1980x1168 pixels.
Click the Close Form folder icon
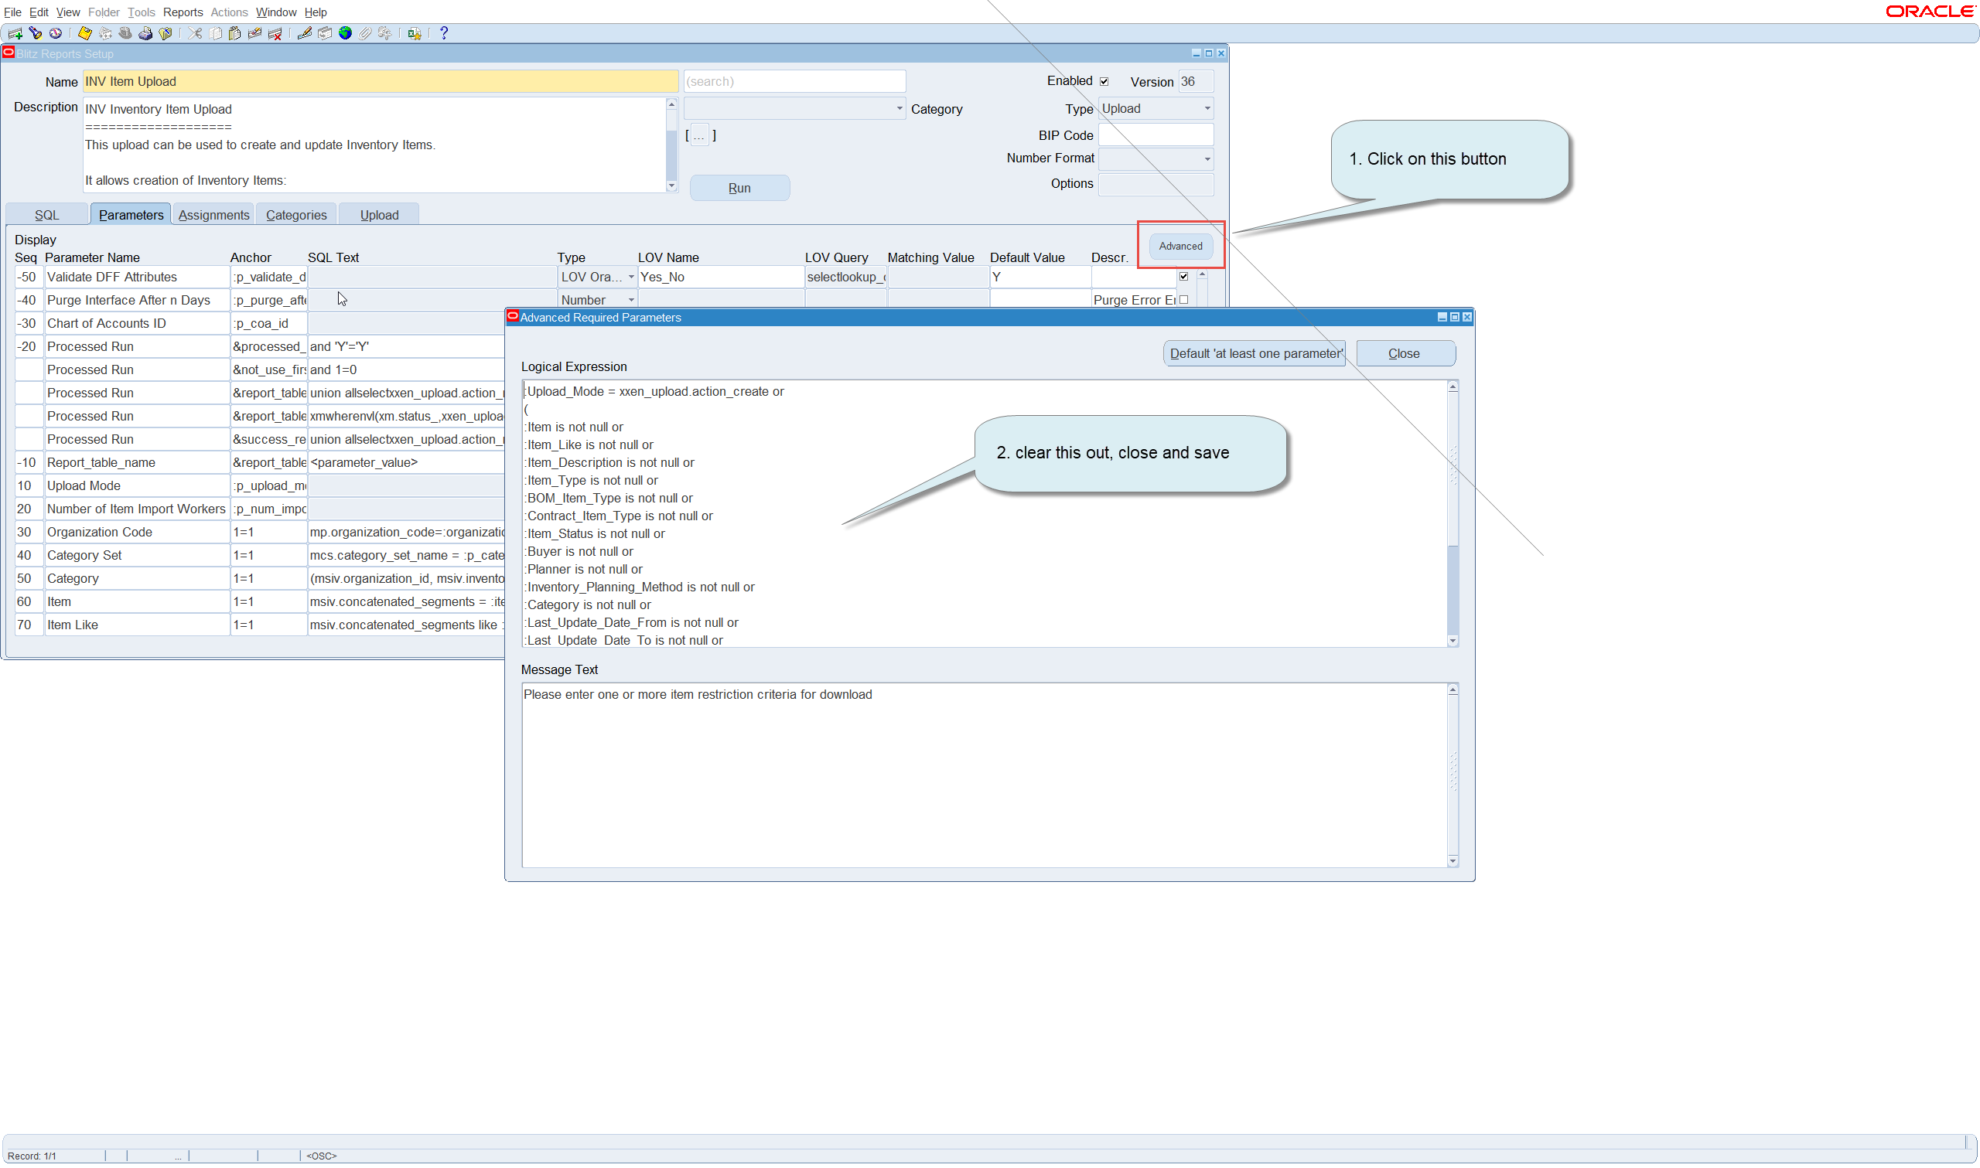coord(166,33)
